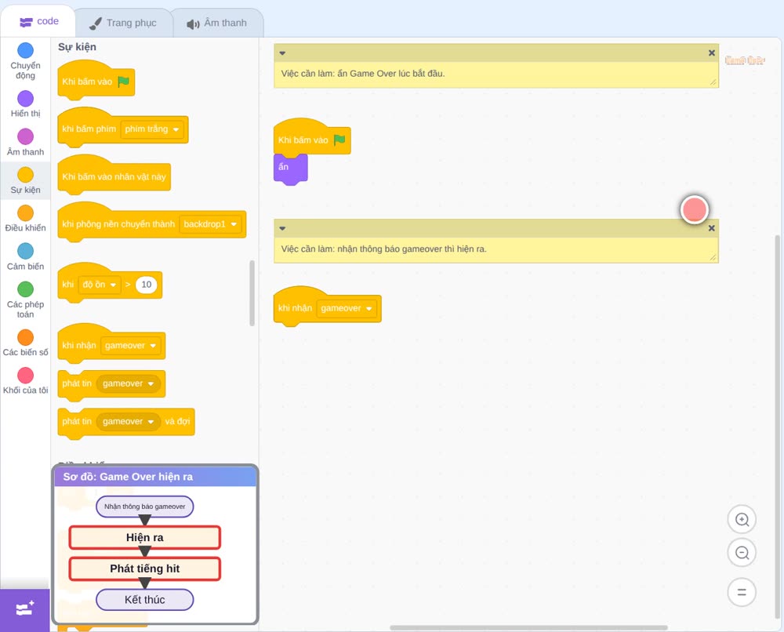Click the block palette vertical scrollbar
784x632 pixels.
252,293
